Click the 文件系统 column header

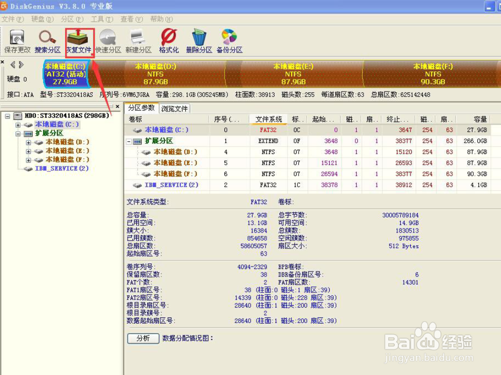click(x=269, y=119)
